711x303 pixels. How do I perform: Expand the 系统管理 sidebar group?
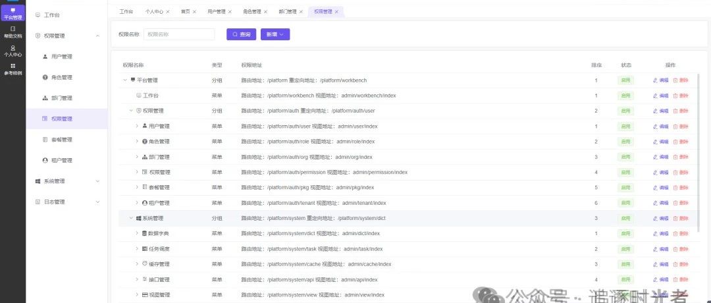pos(66,181)
